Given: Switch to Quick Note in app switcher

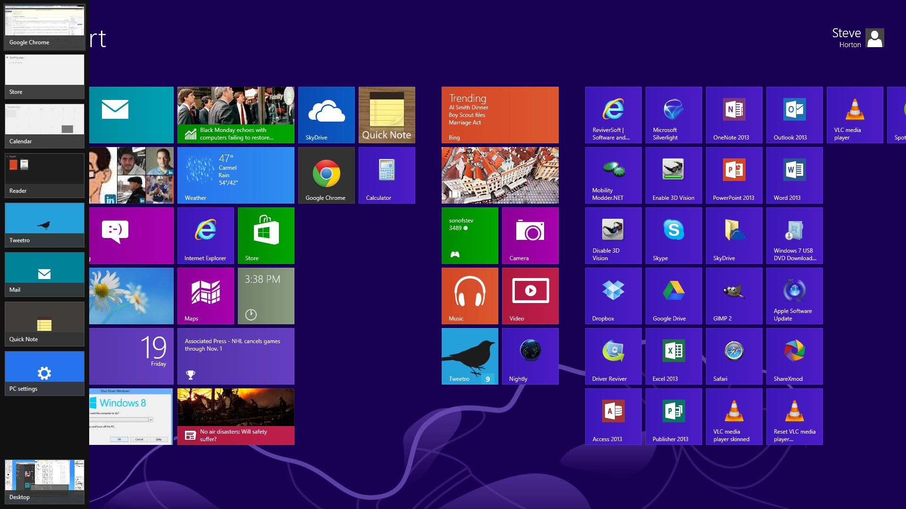Looking at the screenshot, I should click(x=44, y=324).
